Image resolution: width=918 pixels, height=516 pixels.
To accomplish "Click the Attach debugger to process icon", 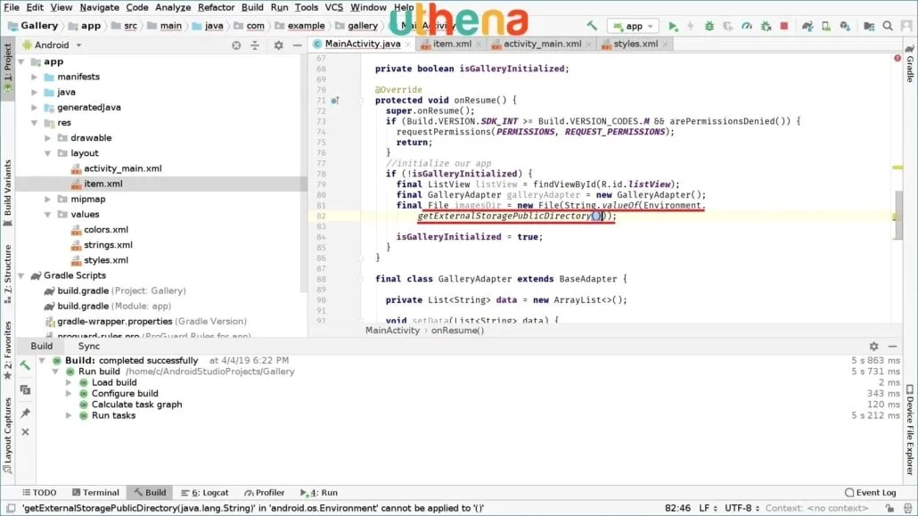I will point(766,26).
